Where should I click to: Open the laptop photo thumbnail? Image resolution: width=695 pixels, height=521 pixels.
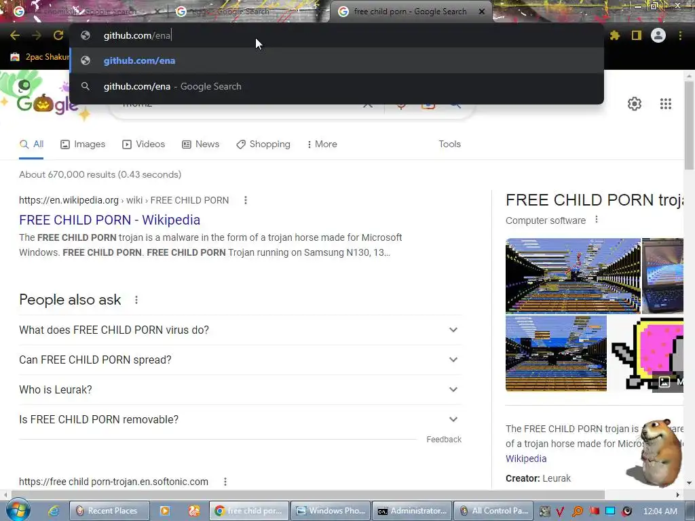click(662, 275)
